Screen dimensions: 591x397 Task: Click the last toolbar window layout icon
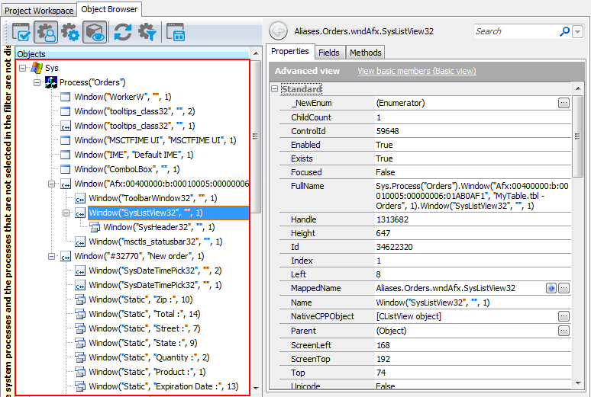tap(176, 32)
